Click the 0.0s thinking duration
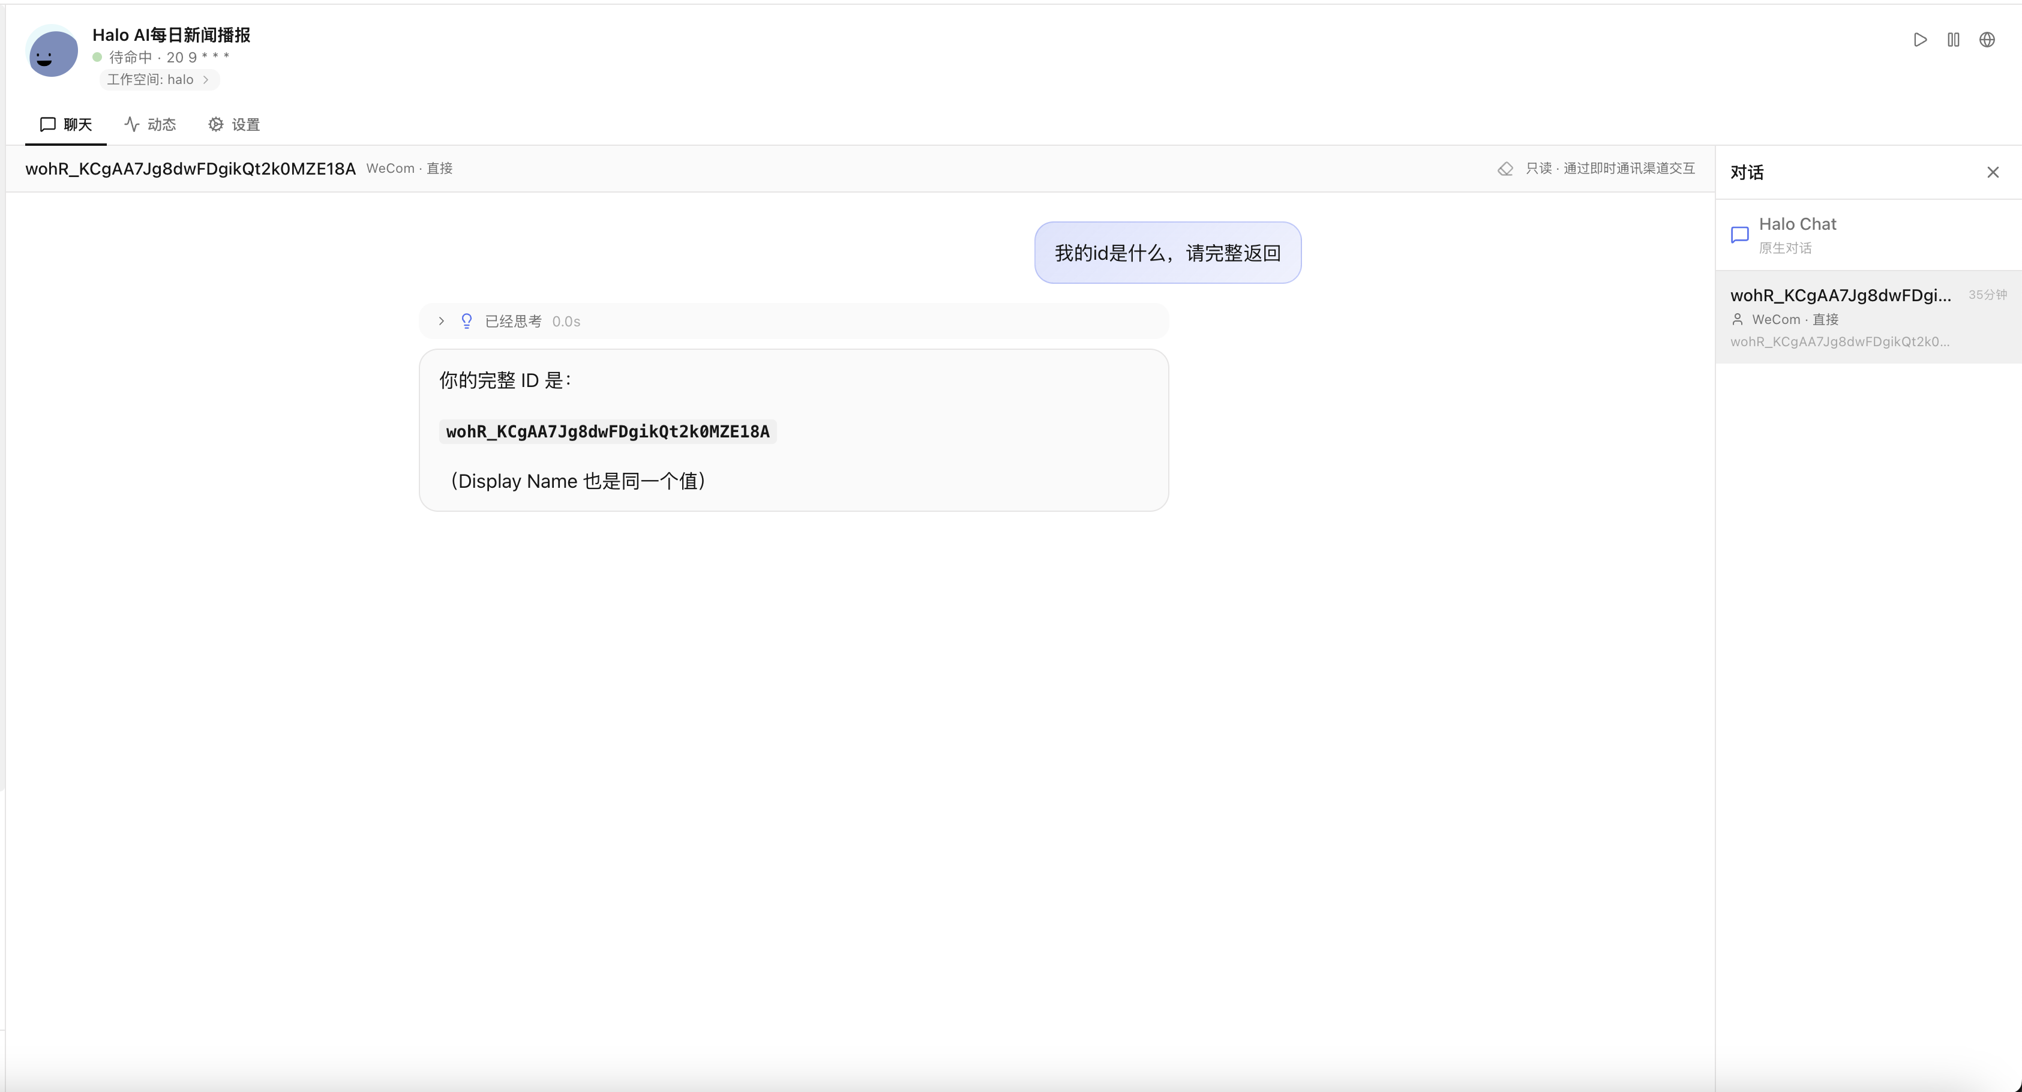This screenshot has height=1092, width=2022. tap(566, 321)
